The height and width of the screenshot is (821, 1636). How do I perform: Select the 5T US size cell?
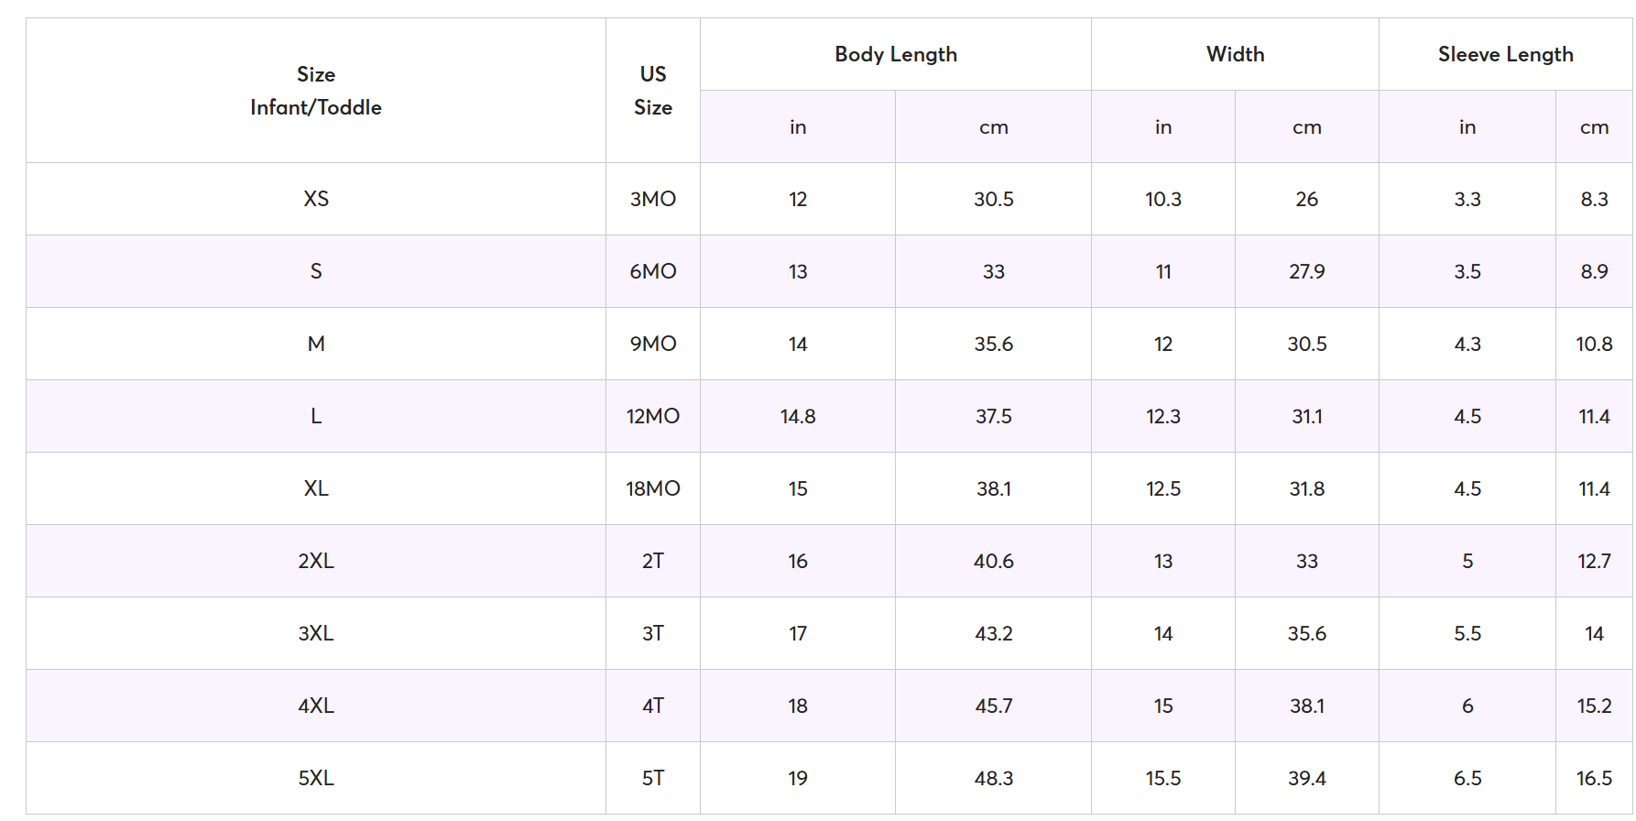[x=652, y=778]
